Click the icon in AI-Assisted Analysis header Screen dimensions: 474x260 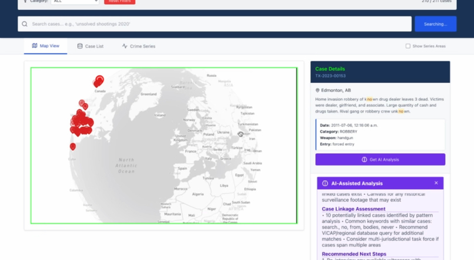point(325,183)
